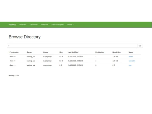This screenshot has width=152, height=114.
Task: Click the 53 B size of file.txt
Action: (61, 57)
